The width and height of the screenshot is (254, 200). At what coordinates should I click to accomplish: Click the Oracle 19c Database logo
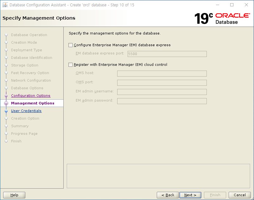click(222, 18)
